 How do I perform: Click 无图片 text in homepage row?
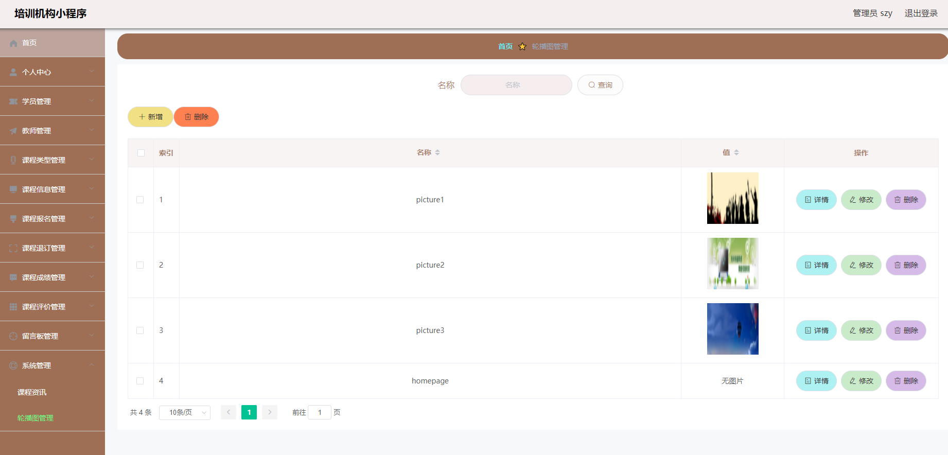click(732, 381)
